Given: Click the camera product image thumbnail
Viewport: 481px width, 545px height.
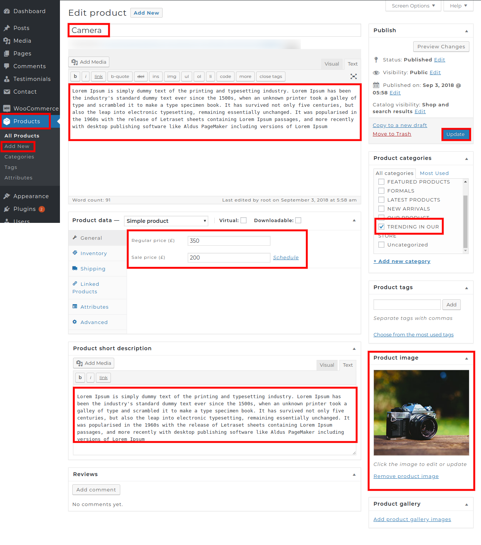Looking at the screenshot, I should [x=421, y=412].
